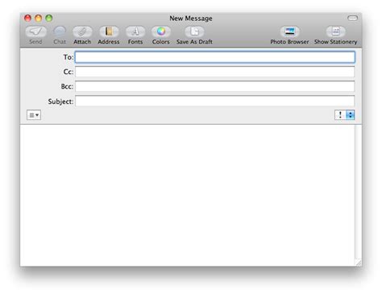This screenshot has height=294, width=382.
Task: Zoom window with green button
Action: pyautogui.click(x=49, y=18)
